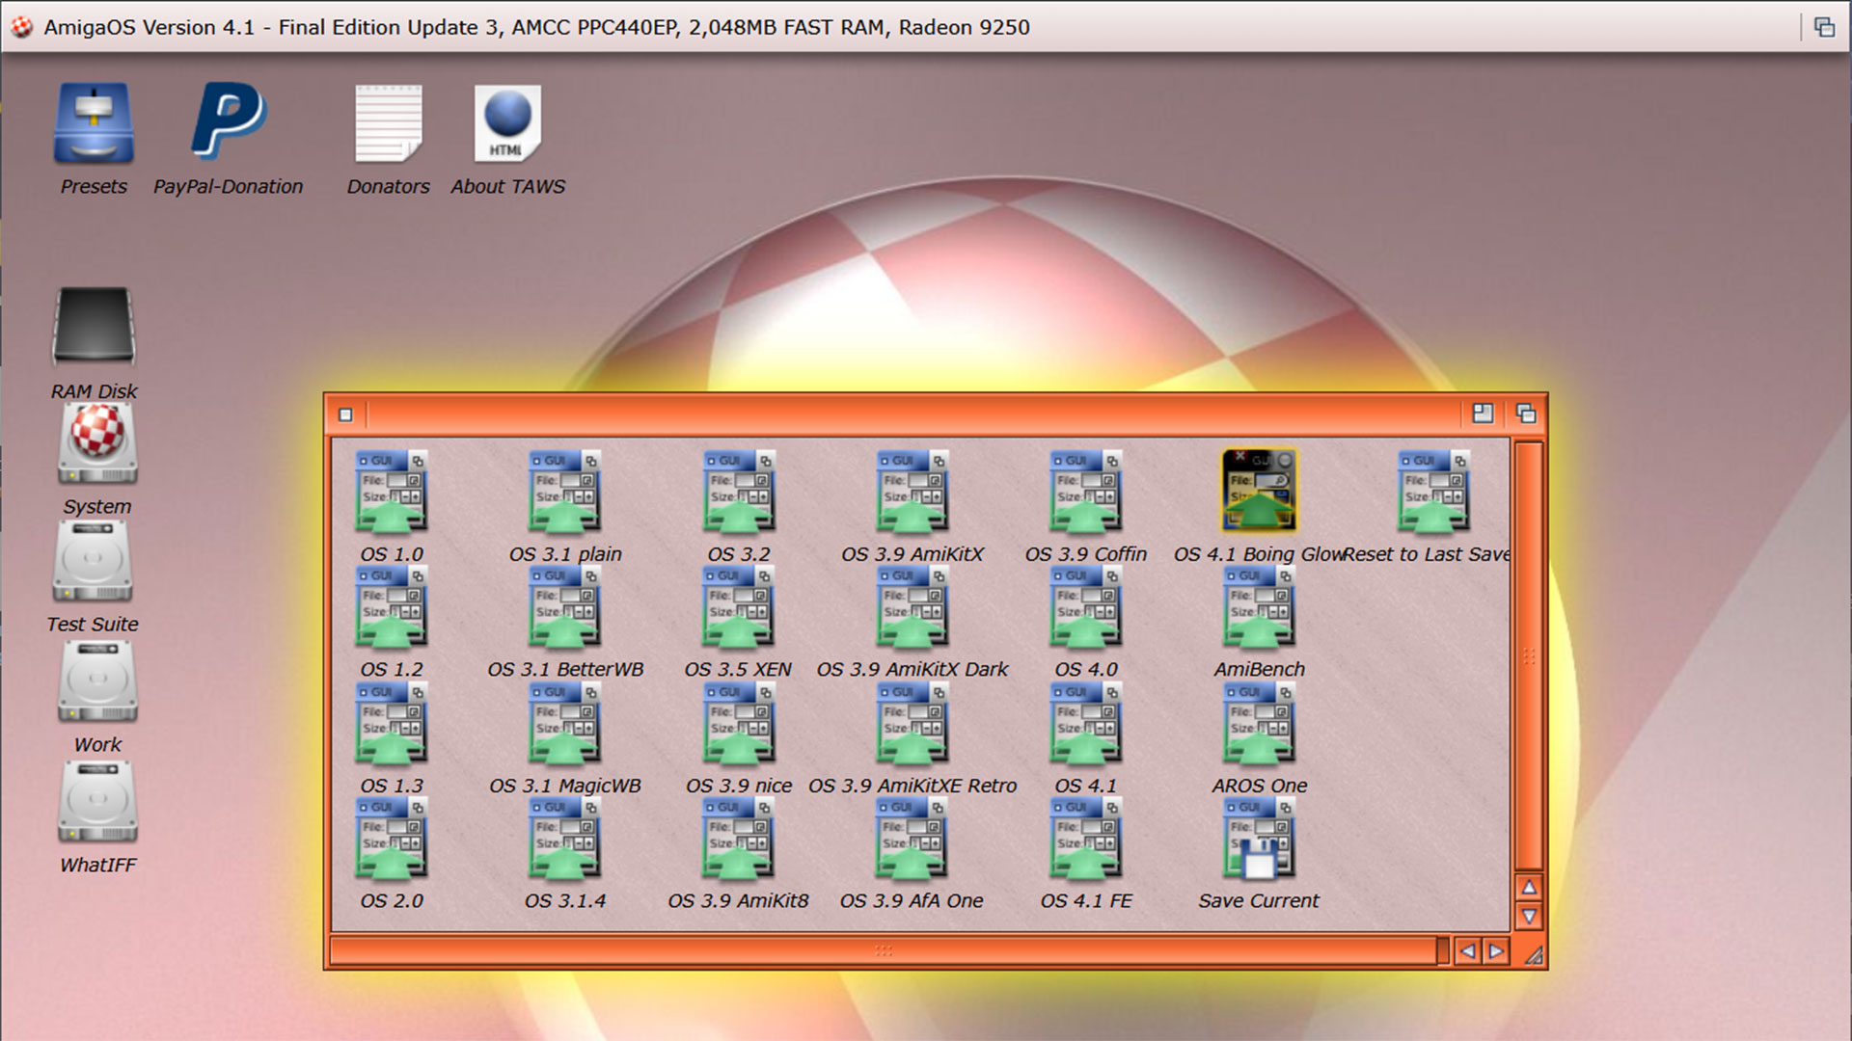The height and width of the screenshot is (1041, 1852).
Task: Click the Save Current preset icon
Action: (x=1259, y=839)
